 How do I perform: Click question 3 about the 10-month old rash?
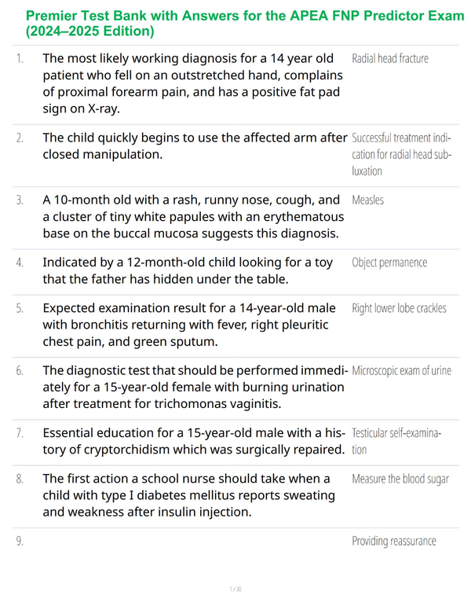(x=193, y=217)
